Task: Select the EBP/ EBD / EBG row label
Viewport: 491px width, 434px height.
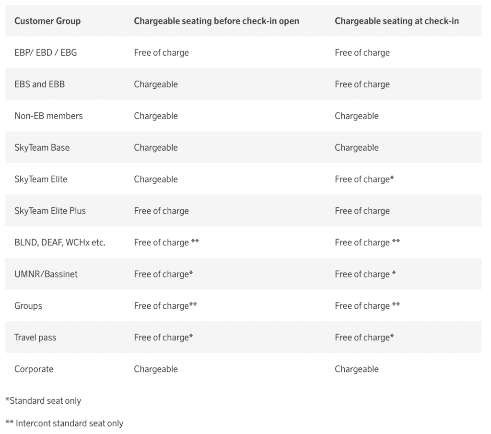Action: pos(46,52)
